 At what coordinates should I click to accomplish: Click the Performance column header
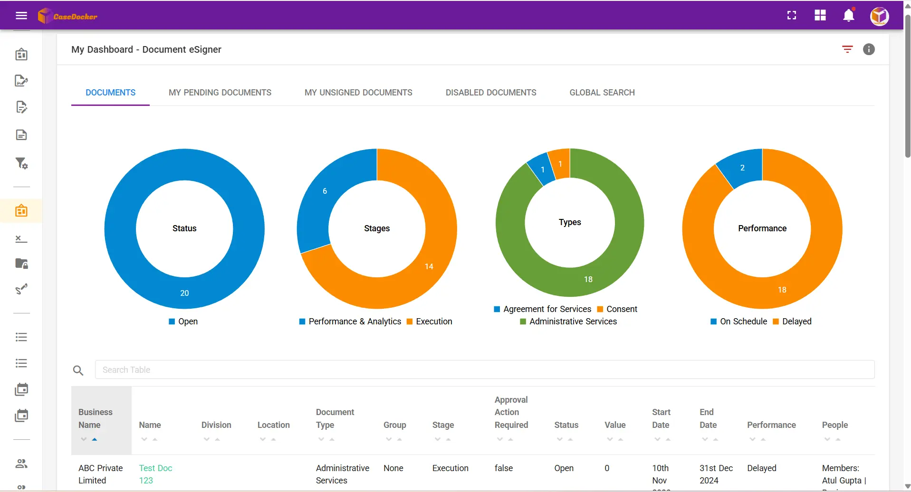(771, 425)
